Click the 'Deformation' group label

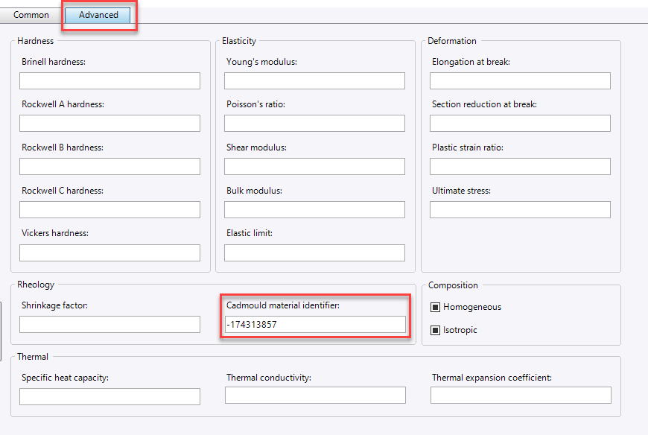pos(451,41)
